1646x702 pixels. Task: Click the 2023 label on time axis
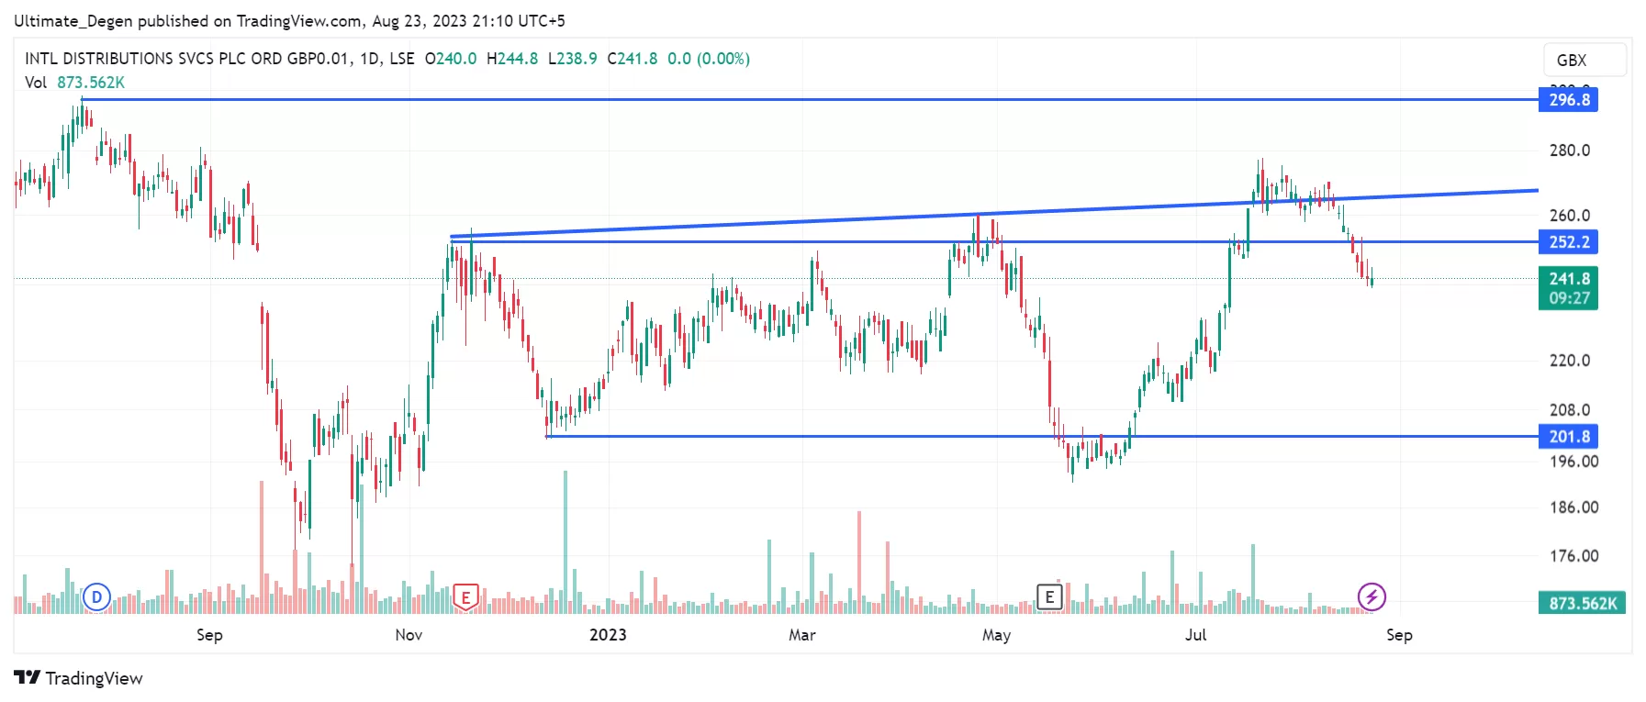point(608,635)
